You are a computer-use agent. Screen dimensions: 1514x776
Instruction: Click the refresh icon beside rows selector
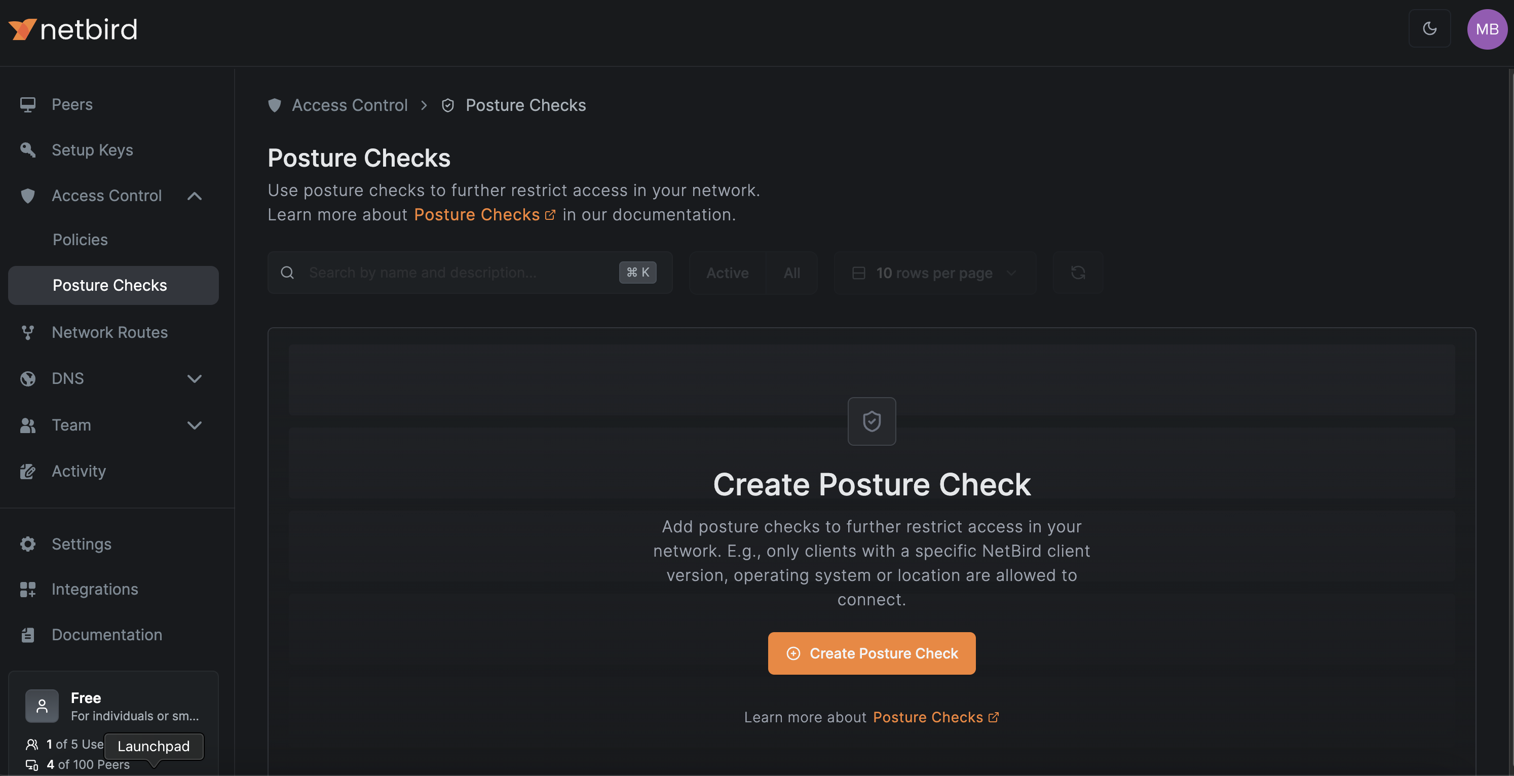[1078, 273]
